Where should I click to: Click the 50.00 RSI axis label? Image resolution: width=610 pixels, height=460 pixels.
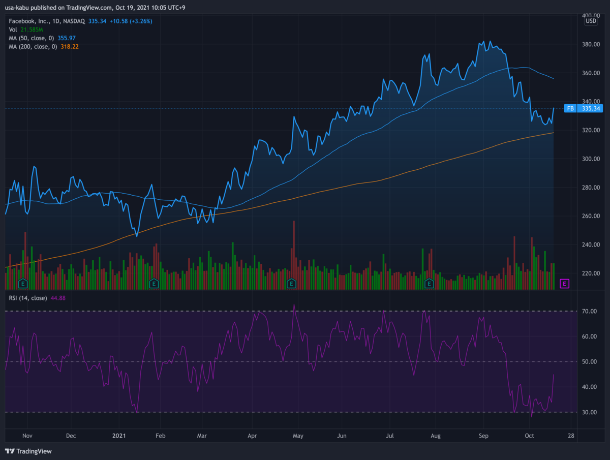pos(590,362)
